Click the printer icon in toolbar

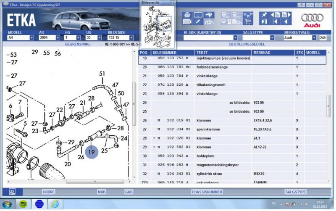[x=186, y=15]
